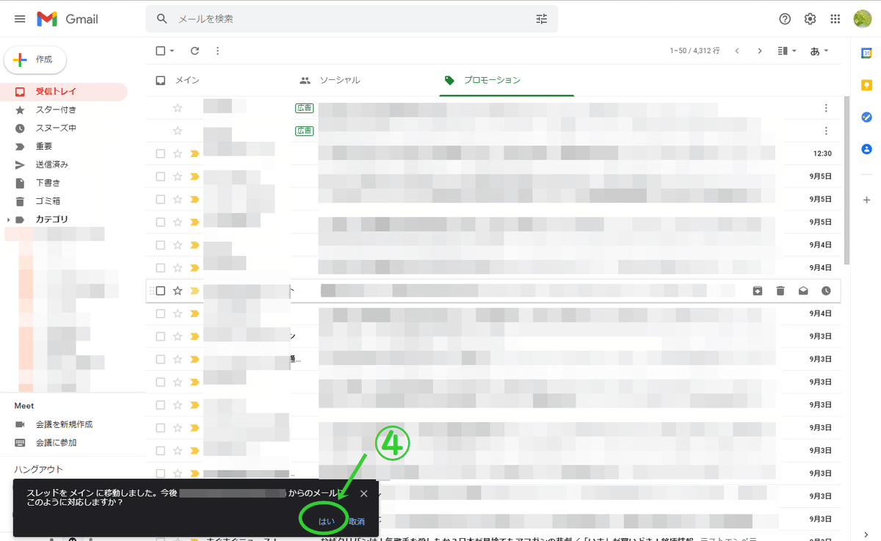Archive the highlighted email
The image size is (881, 541).
click(758, 291)
